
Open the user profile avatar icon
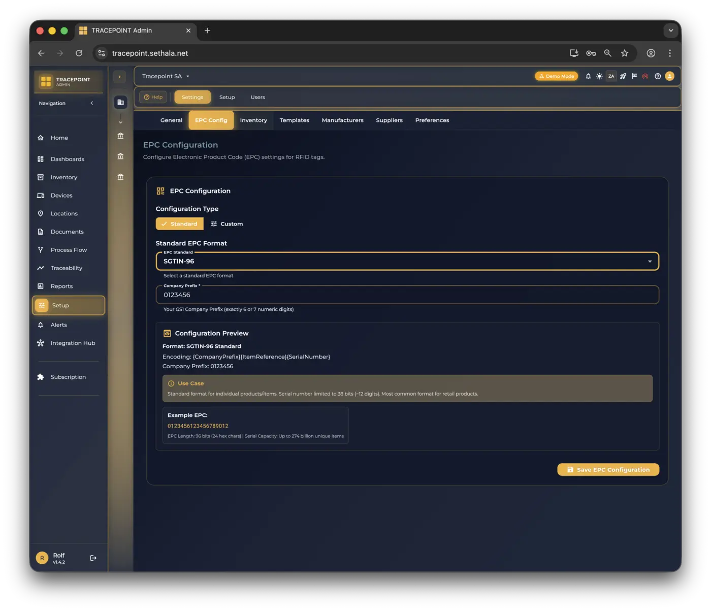(x=669, y=76)
